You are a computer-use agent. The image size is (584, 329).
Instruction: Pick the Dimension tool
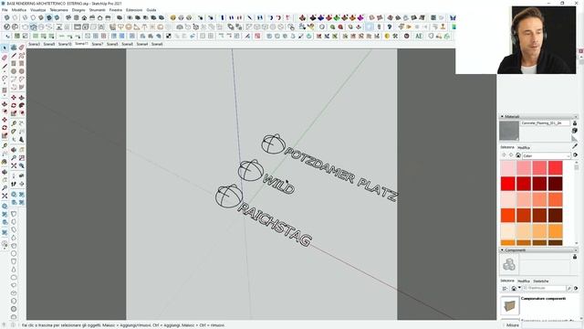pos(22,123)
